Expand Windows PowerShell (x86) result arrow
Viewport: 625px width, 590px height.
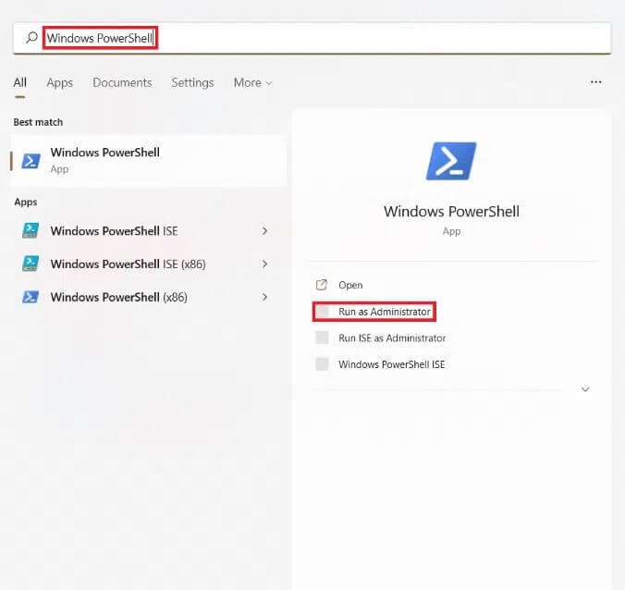[264, 297]
